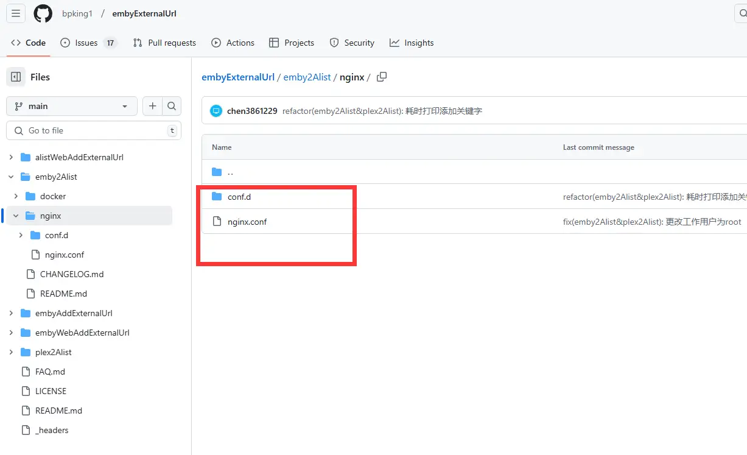Collapse the Files side panel
747x455 pixels.
(15, 77)
